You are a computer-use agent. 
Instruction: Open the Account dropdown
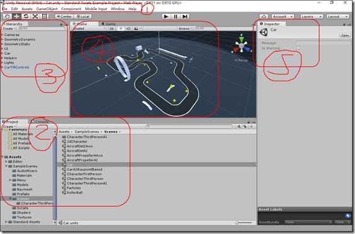click(283, 16)
